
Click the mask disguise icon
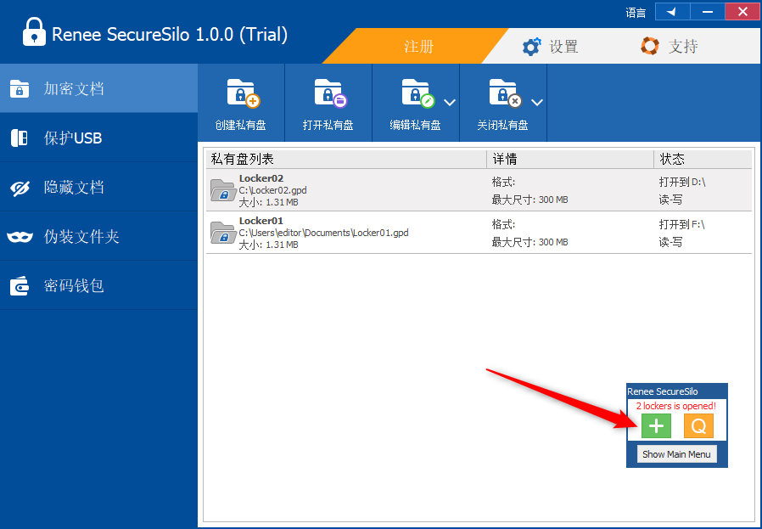[20, 237]
